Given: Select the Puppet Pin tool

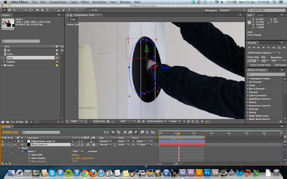Looking at the screenshot, I should click(77, 10).
